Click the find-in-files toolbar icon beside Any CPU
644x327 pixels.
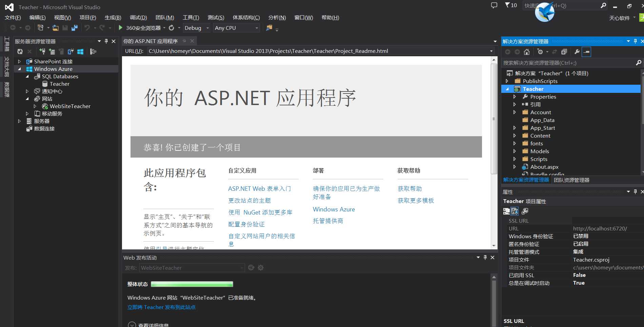tap(269, 28)
